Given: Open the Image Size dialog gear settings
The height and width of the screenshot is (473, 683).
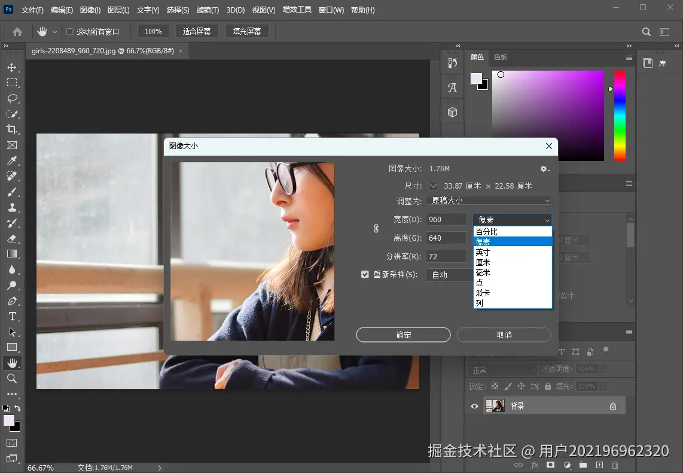Looking at the screenshot, I should (x=544, y=169).
